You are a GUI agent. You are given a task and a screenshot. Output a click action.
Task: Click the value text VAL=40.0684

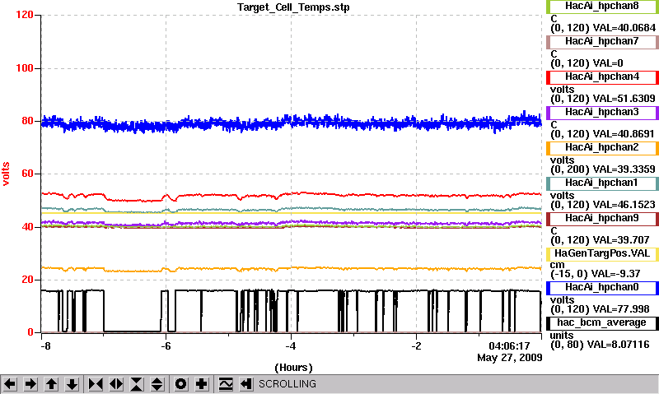point(624,28)
